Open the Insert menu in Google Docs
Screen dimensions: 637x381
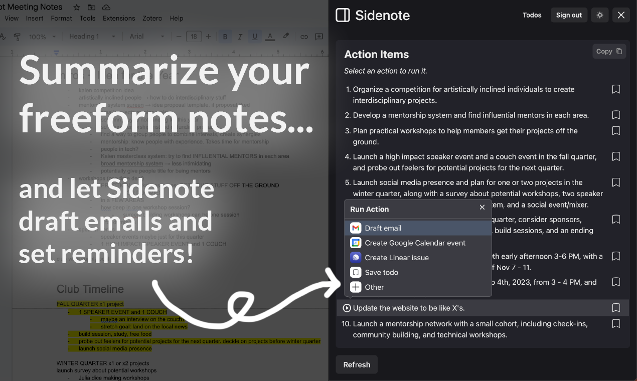point(35,18)
